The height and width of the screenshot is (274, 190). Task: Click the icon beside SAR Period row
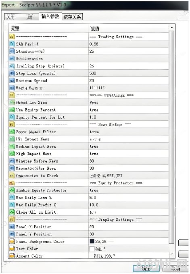[x=12, y=44]
